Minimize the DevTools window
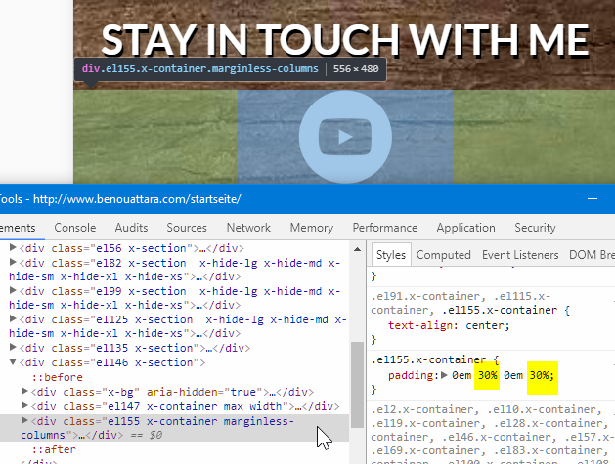The width and height of the screenshot is (615, 464). click(x=593, y=198)
